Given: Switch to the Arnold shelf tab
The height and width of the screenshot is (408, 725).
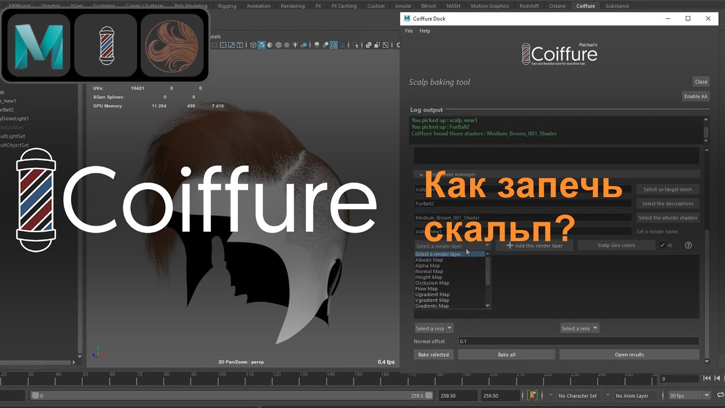Looking at the screenshot, I should tap(403, 6).
